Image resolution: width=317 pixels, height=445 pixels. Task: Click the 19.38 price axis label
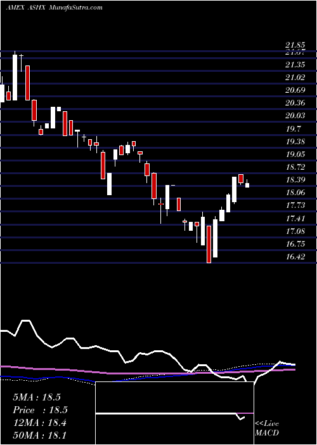[x=295, y=142]
